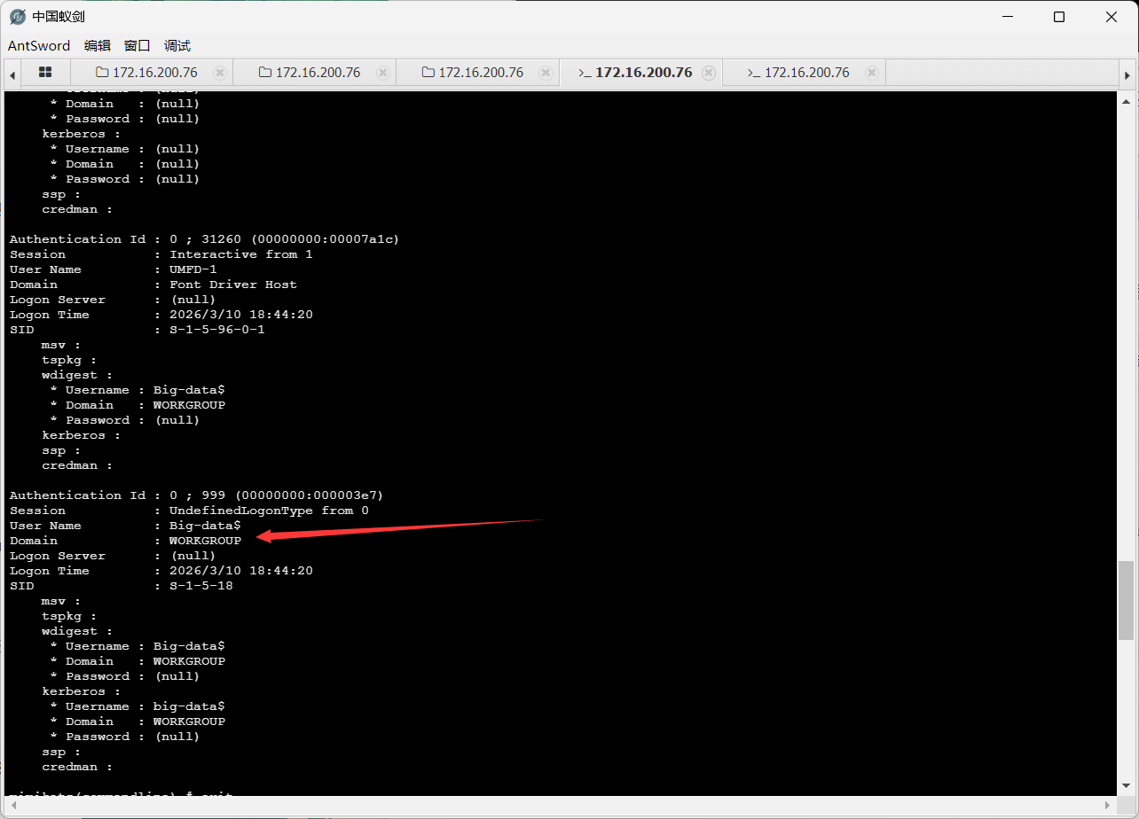
Task: Switch to the third file manager tab
Action: [474, 73]
